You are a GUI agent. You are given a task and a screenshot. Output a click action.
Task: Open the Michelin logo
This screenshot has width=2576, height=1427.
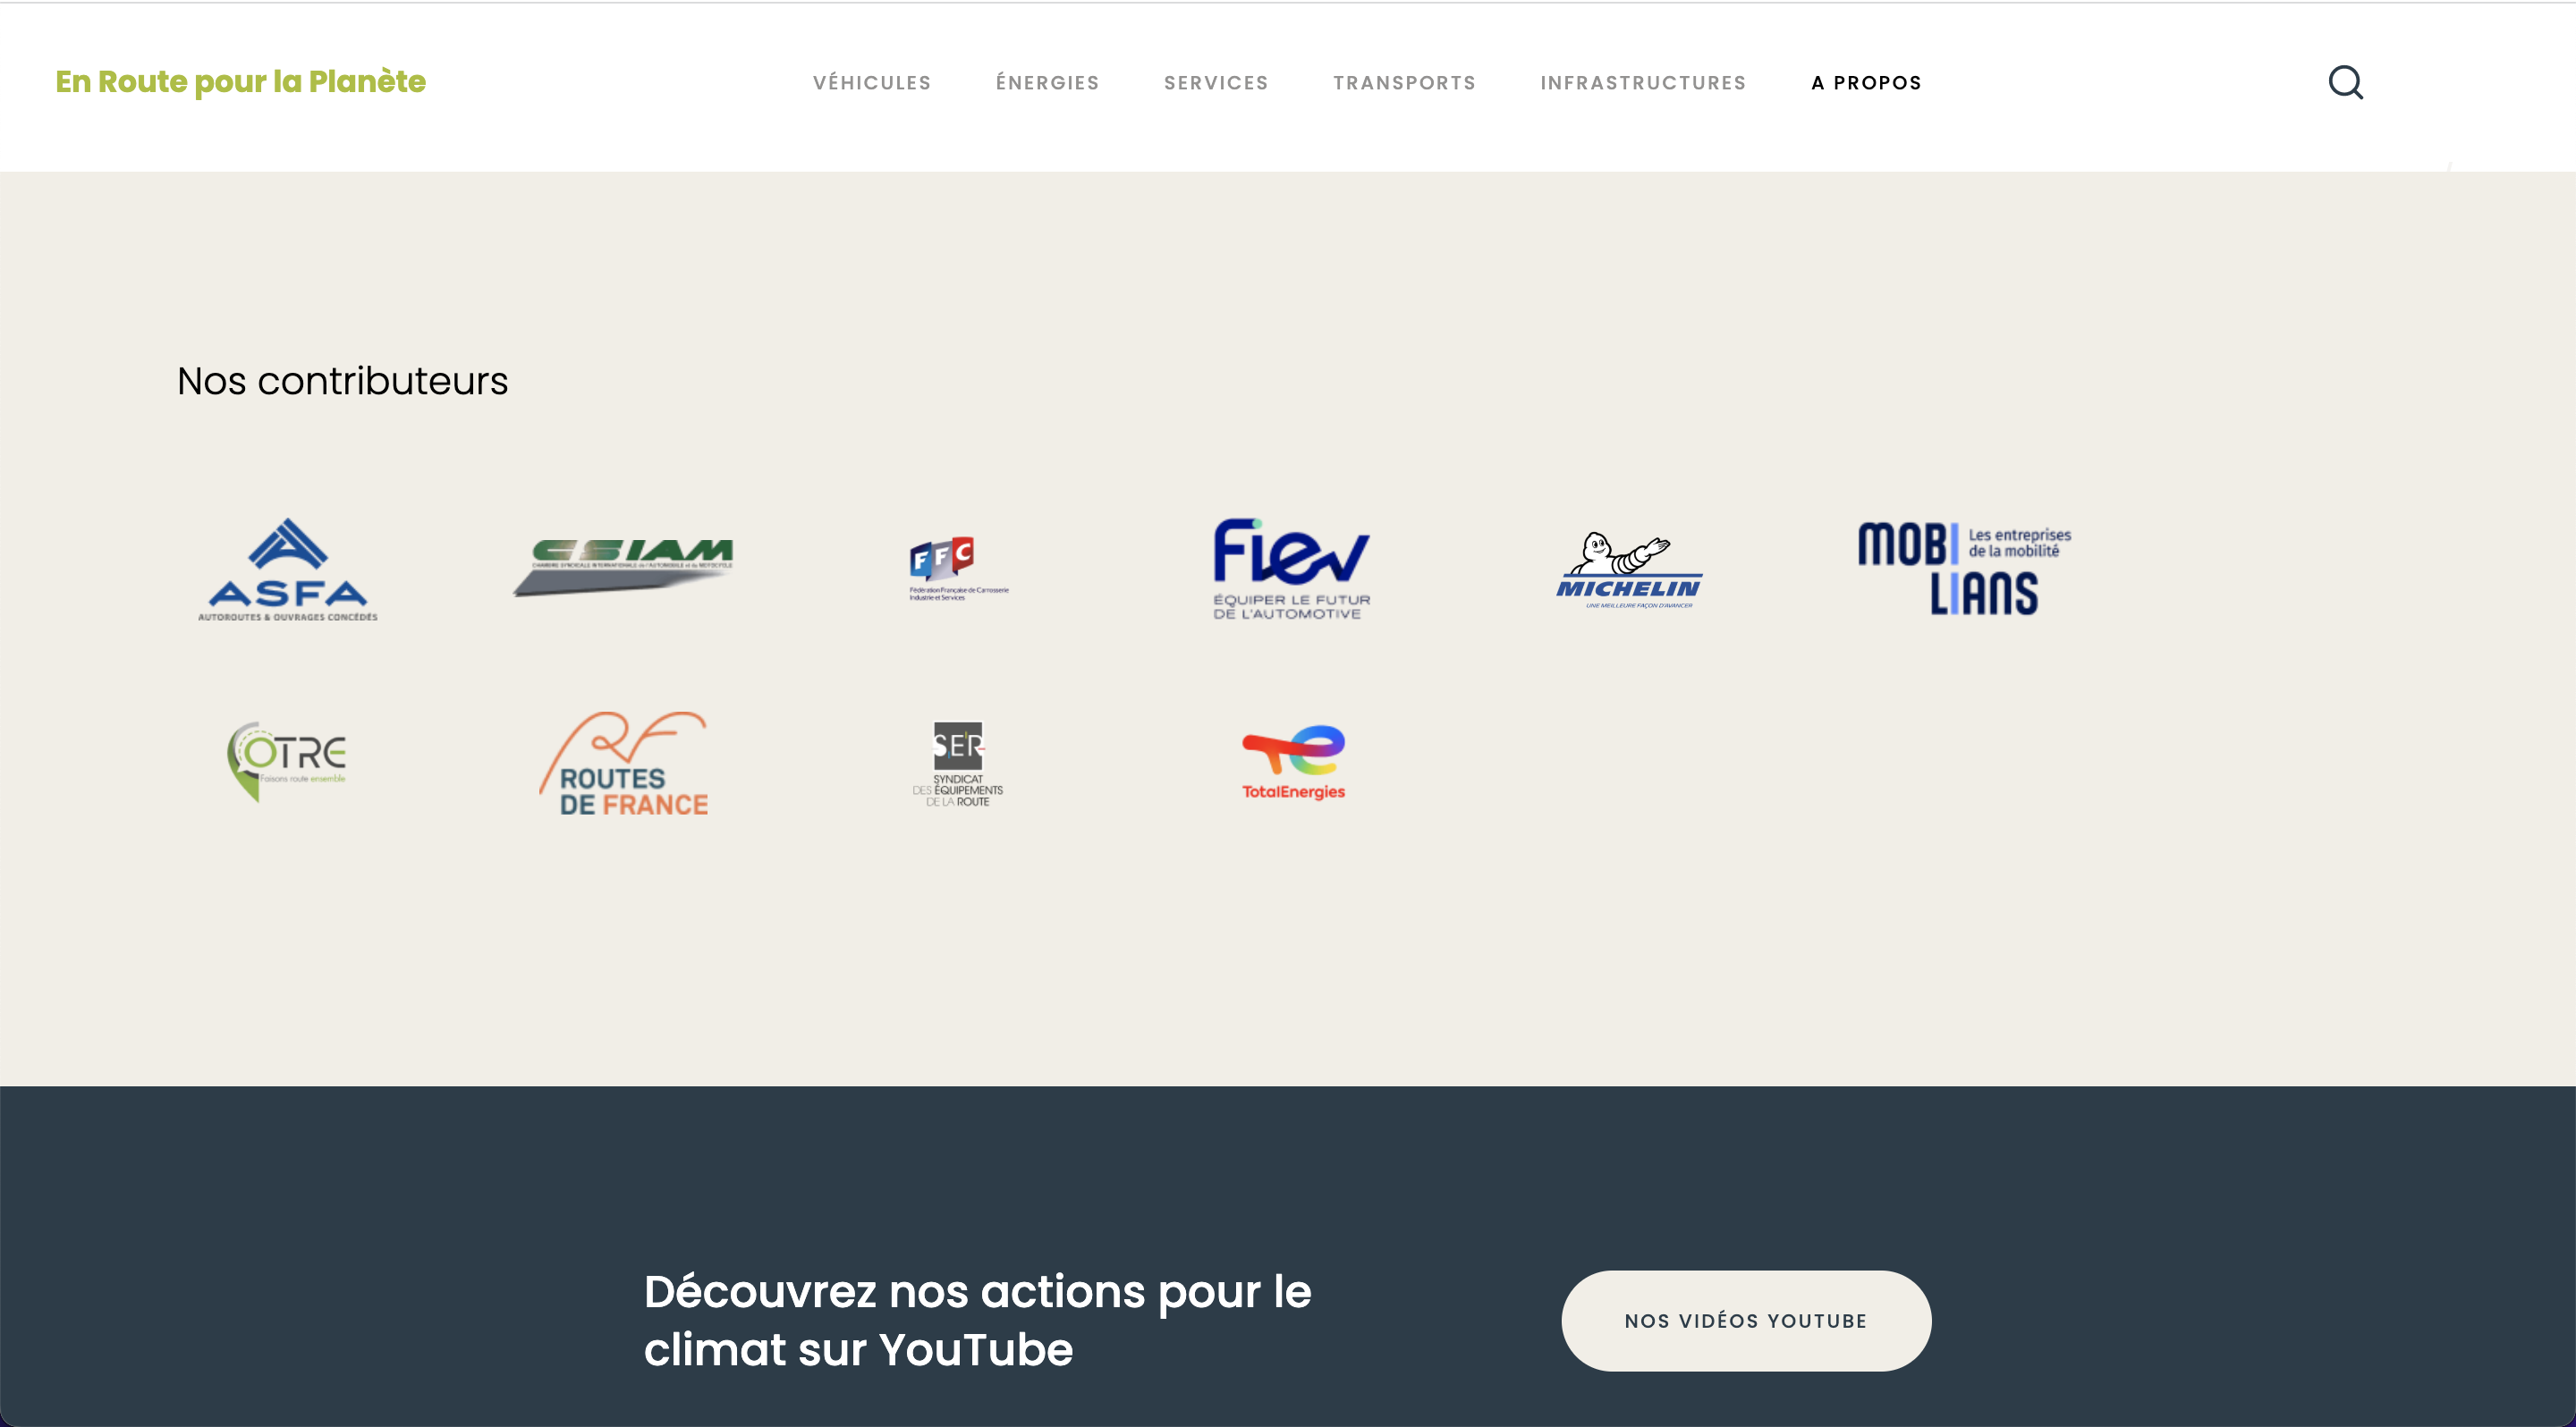(1628, 570)
